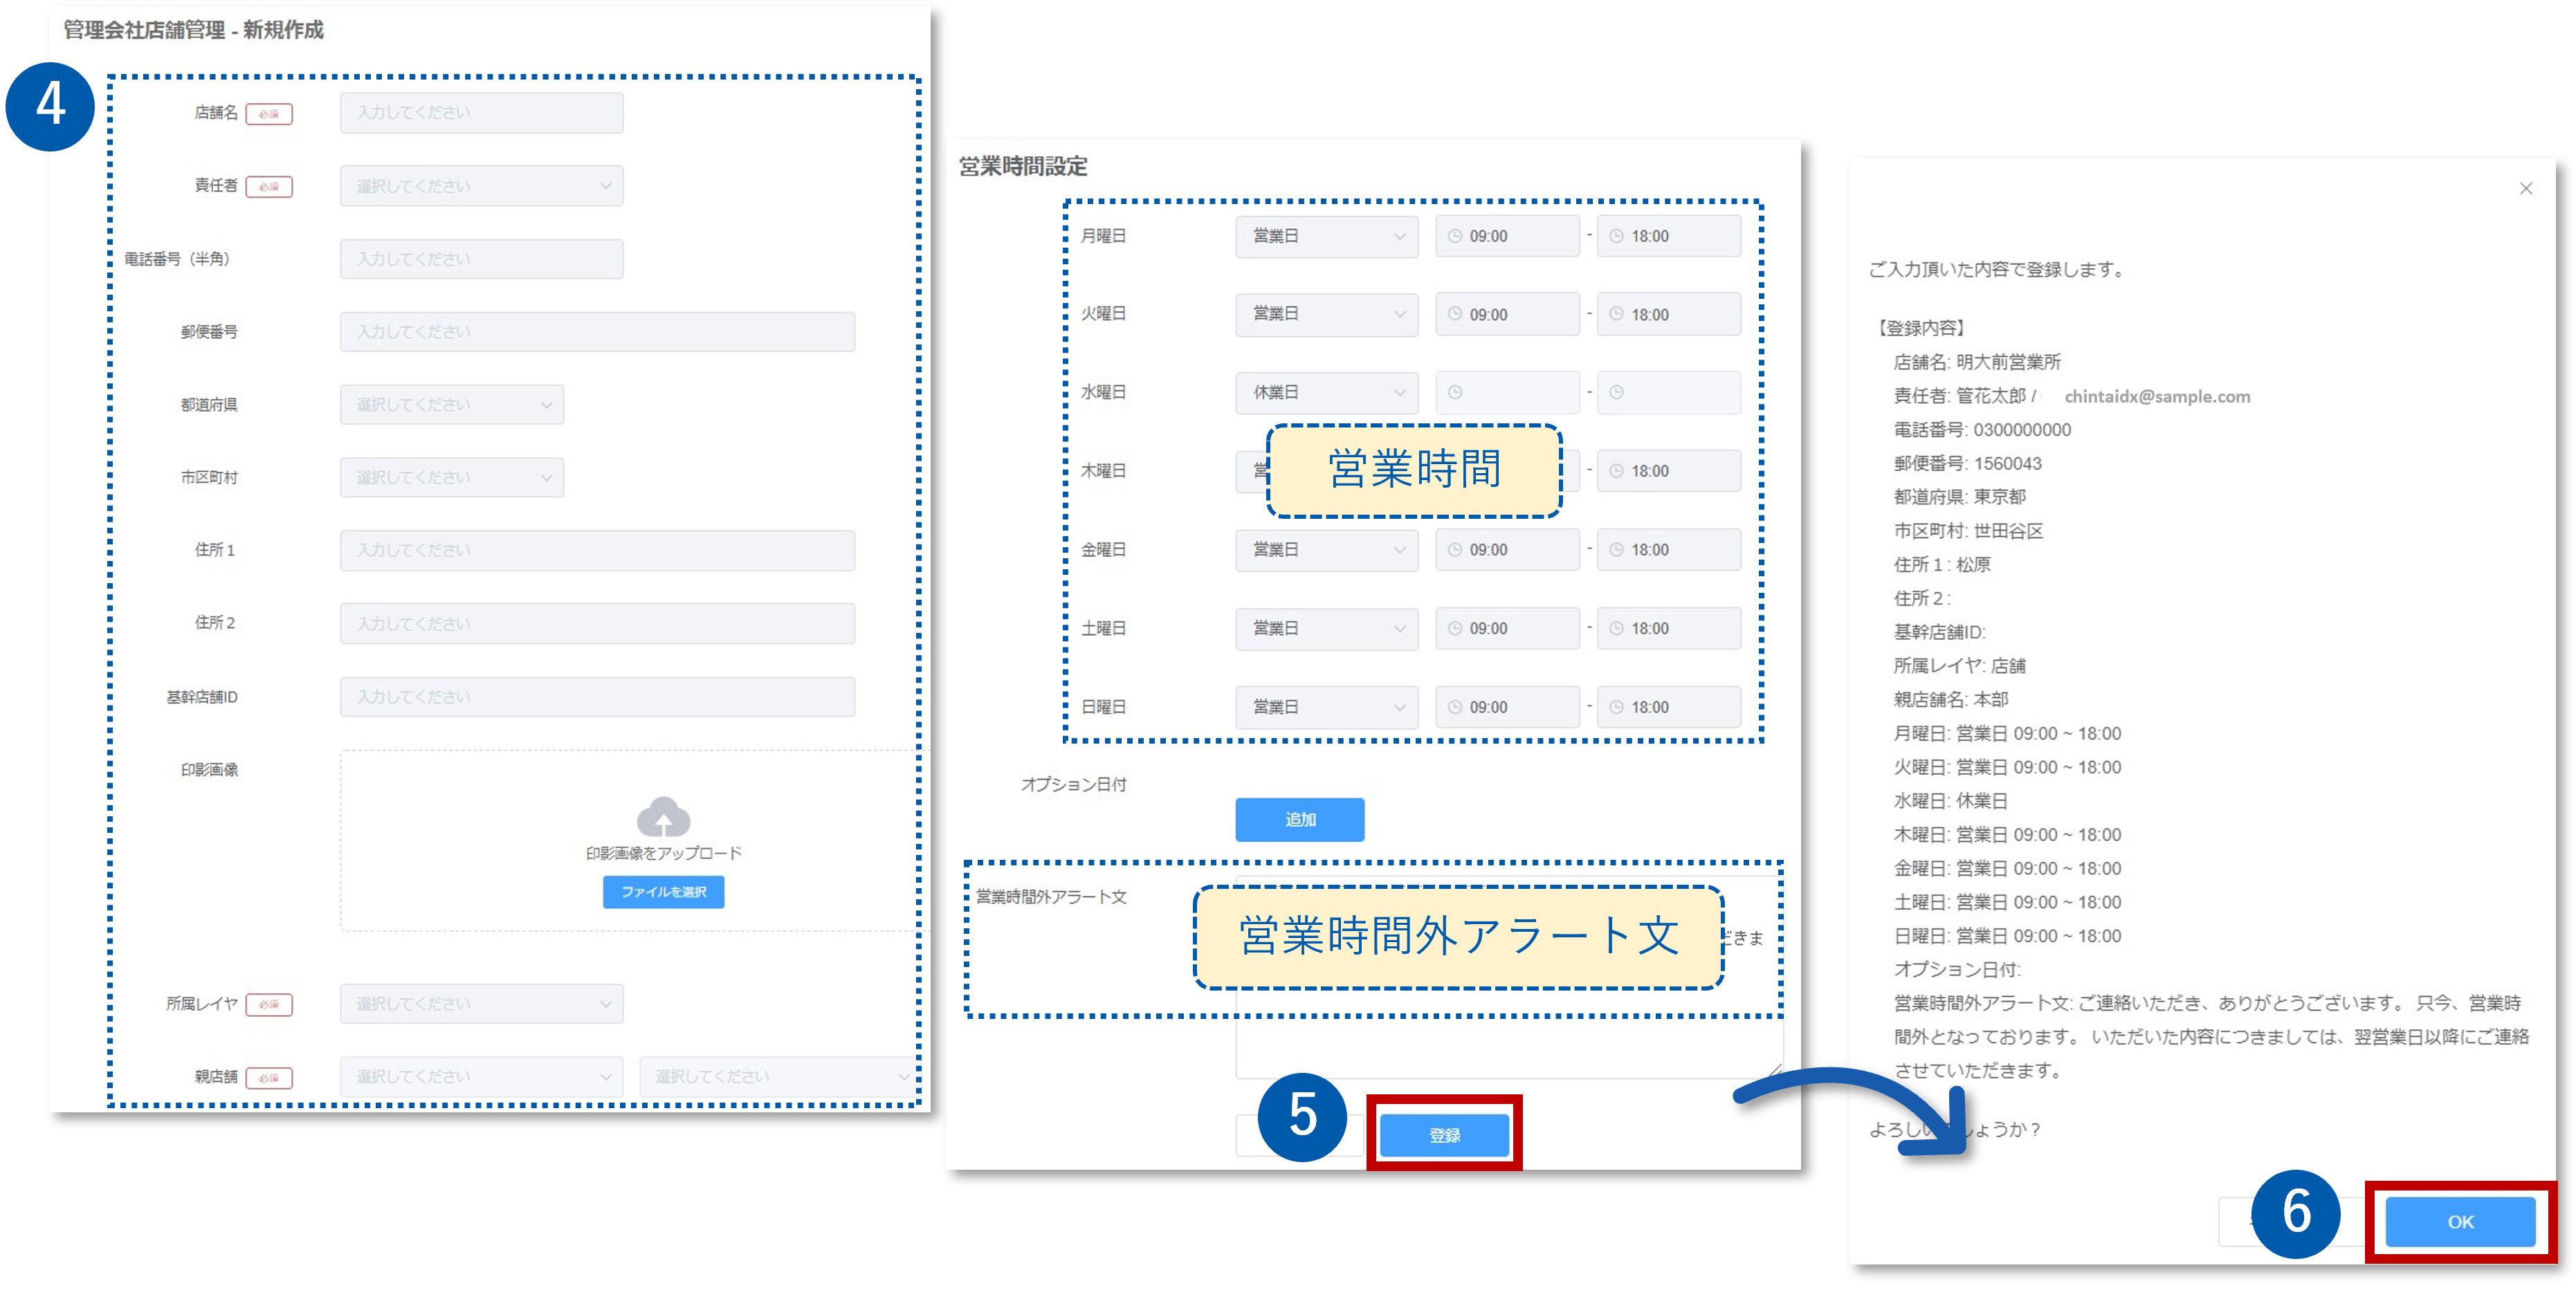The image size is (2576, 1306).
Task: Click the 追加 button for option dates
Action: click(1299, 819)
